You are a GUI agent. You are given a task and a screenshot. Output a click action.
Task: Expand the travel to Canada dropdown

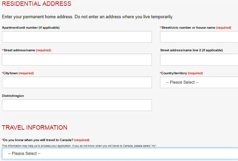120,154
